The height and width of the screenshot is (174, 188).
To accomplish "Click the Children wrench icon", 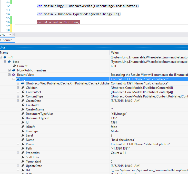I will [23, 88].
